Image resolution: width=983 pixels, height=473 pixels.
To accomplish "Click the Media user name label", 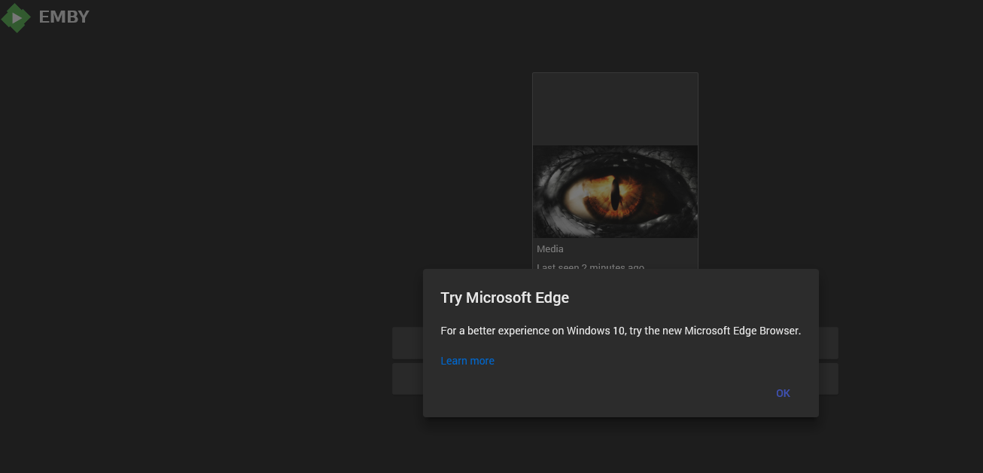I will click(x=550, y=249).
